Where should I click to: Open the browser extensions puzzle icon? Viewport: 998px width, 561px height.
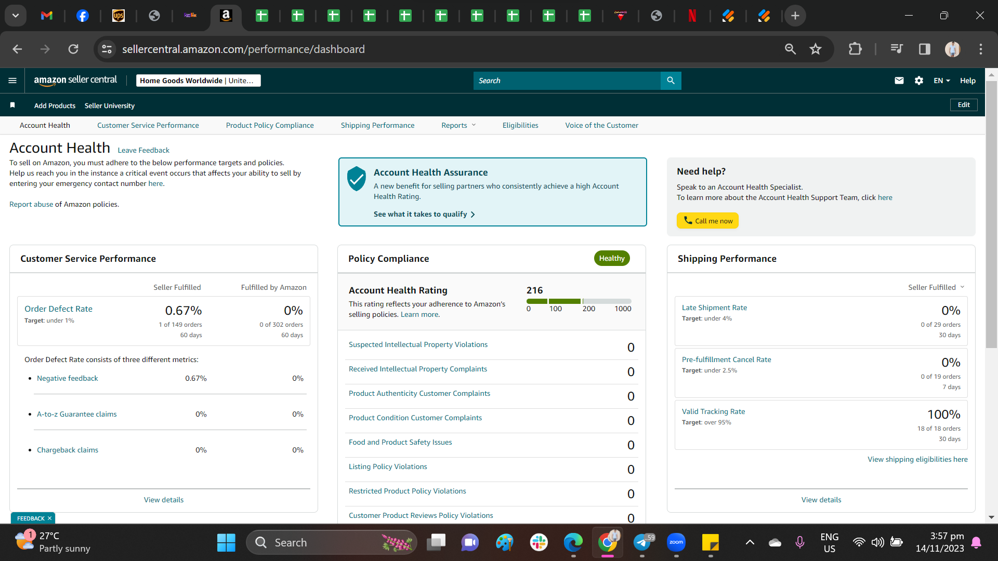coord(855,49)
